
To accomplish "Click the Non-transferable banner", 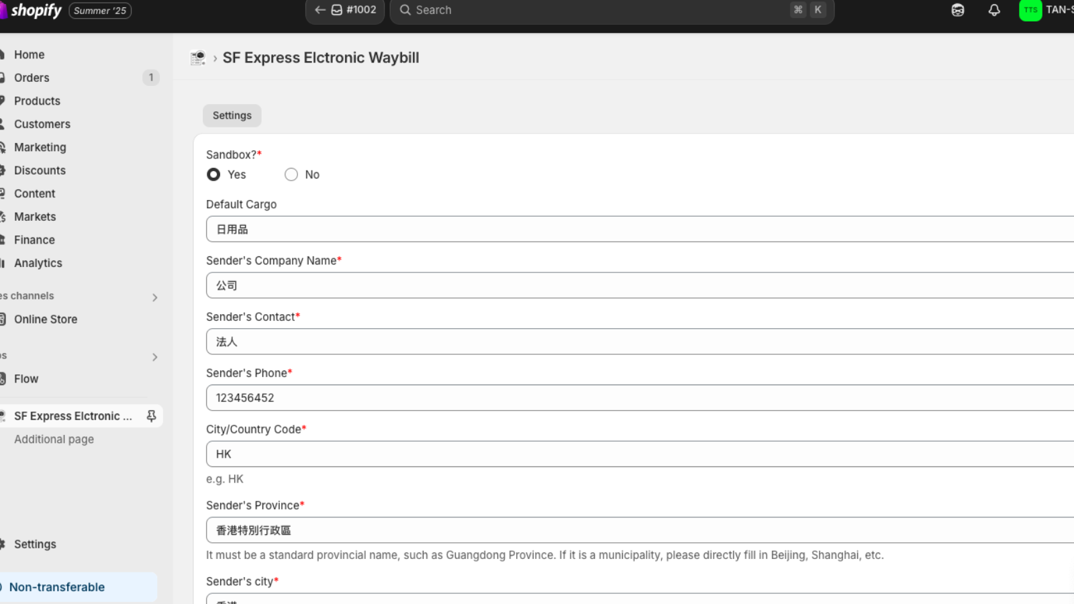I will click(78, 587).
